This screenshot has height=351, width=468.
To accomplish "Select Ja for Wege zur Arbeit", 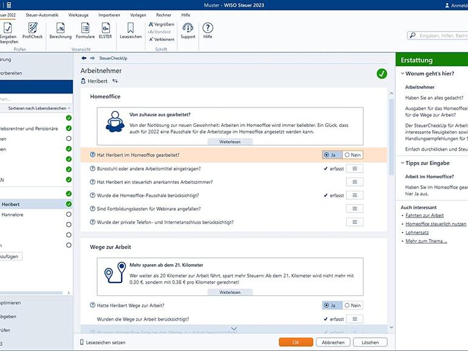I will tap(332, 305).
